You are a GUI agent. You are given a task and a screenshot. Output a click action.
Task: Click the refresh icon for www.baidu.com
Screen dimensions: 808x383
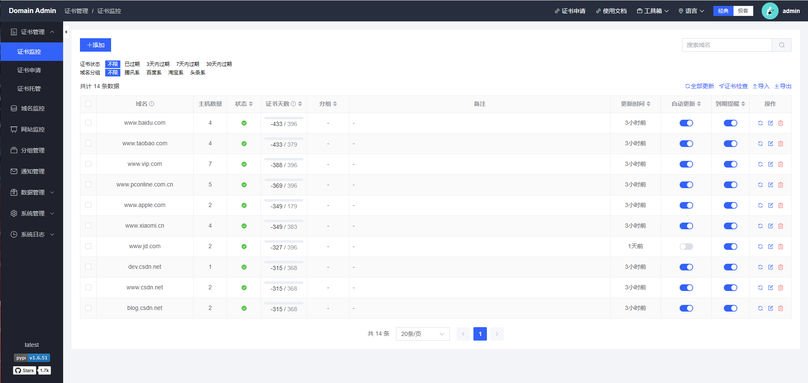[760, 123]
